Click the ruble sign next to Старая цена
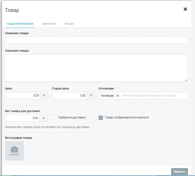195x176 pixels. click(91, 96)
